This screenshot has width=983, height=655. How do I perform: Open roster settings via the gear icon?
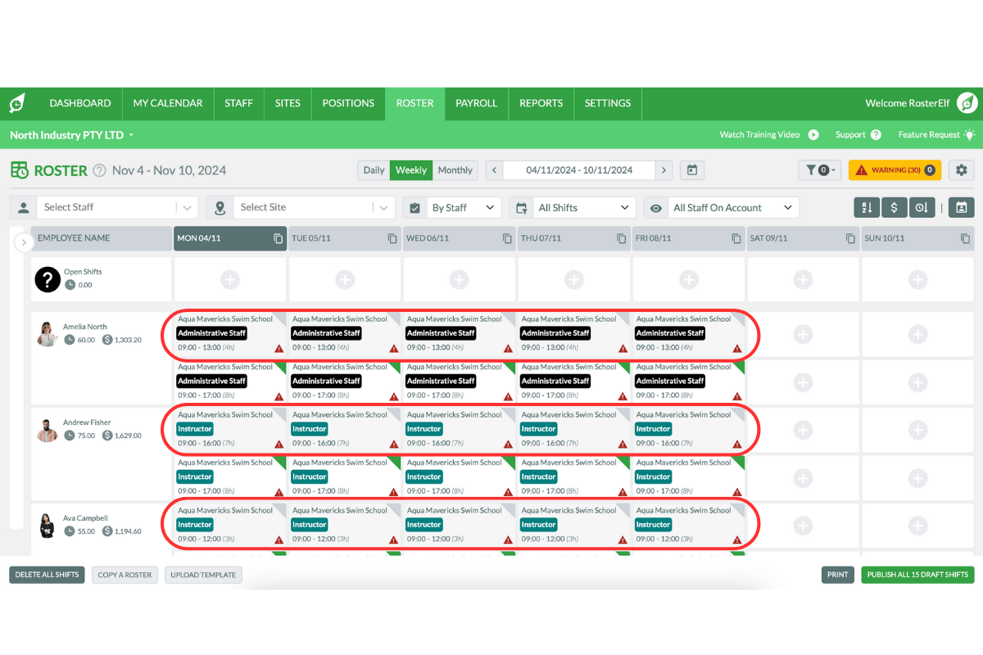click(x=961, y=170)
